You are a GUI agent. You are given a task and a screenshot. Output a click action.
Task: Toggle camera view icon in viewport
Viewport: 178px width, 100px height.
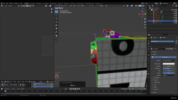click(x=145, y=25)
